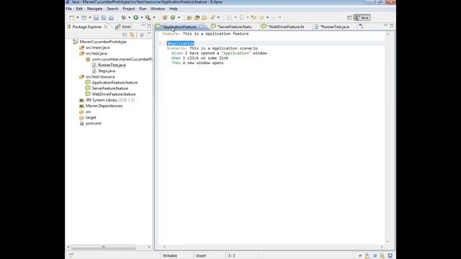Click the green Run button icon
The image size is (461, 259).
[x=136, y=17]
